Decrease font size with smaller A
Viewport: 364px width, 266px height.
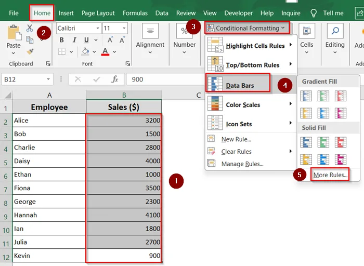click(x=122, y=40)
